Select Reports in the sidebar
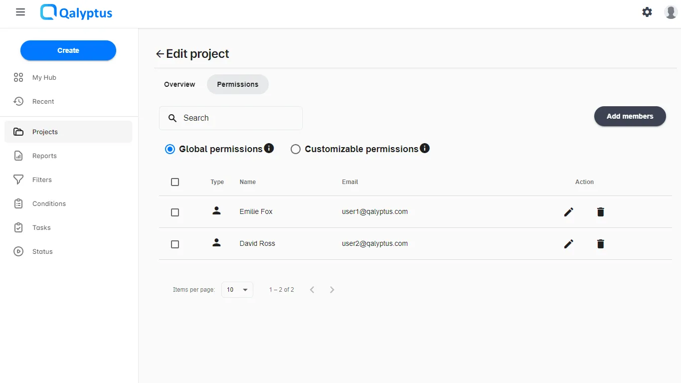The width and height of the screenshot is (681, 383). [45, 156]
